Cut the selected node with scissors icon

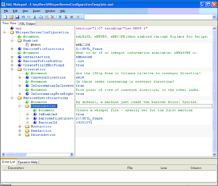point(35,17)
